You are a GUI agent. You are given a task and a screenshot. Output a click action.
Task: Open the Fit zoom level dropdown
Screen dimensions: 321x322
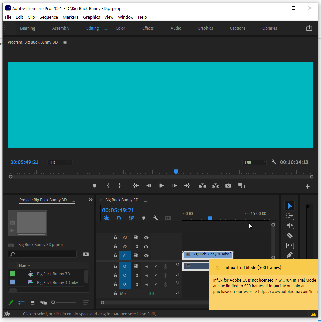point(60,162)
